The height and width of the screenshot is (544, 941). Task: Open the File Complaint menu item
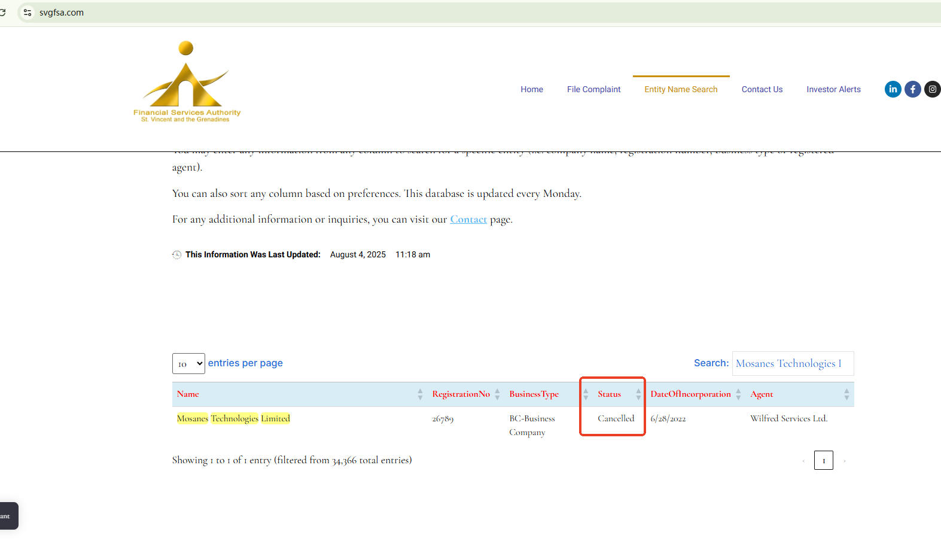click(x=594, y=89)
